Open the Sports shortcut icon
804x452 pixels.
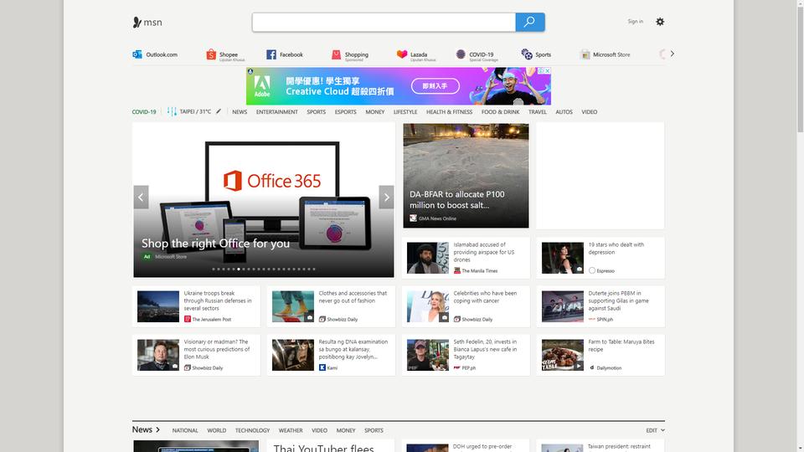[x=527, y=54]
